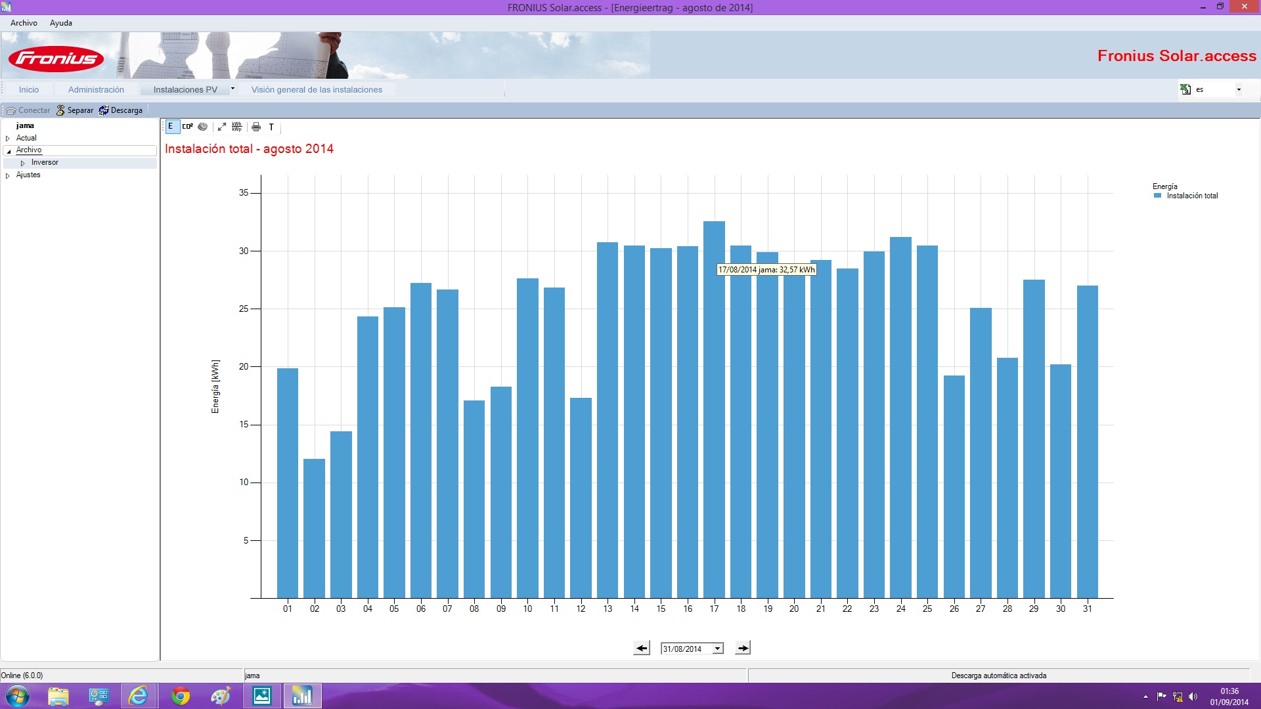Show hidden tray icons arrow
1261x709 pixels.
[x=1145, y=697]
